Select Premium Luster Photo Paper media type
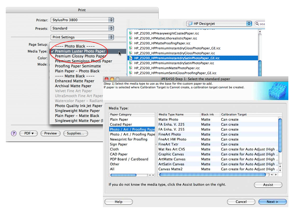 88,51
